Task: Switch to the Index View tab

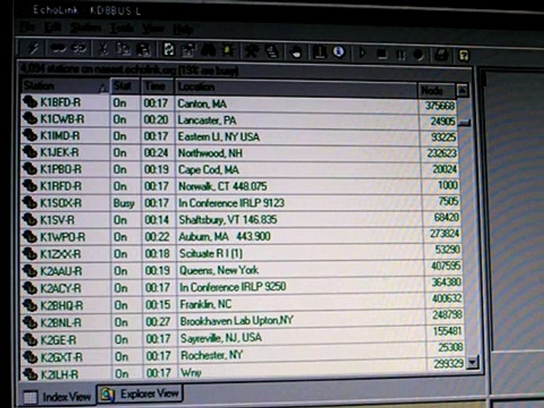Action: pos(57,397)
